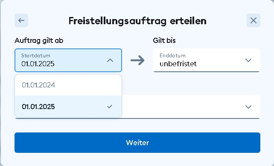274x166 pixels.
Task: Click the chevron of the partially hidden dropdown
Action: point(248,107)
